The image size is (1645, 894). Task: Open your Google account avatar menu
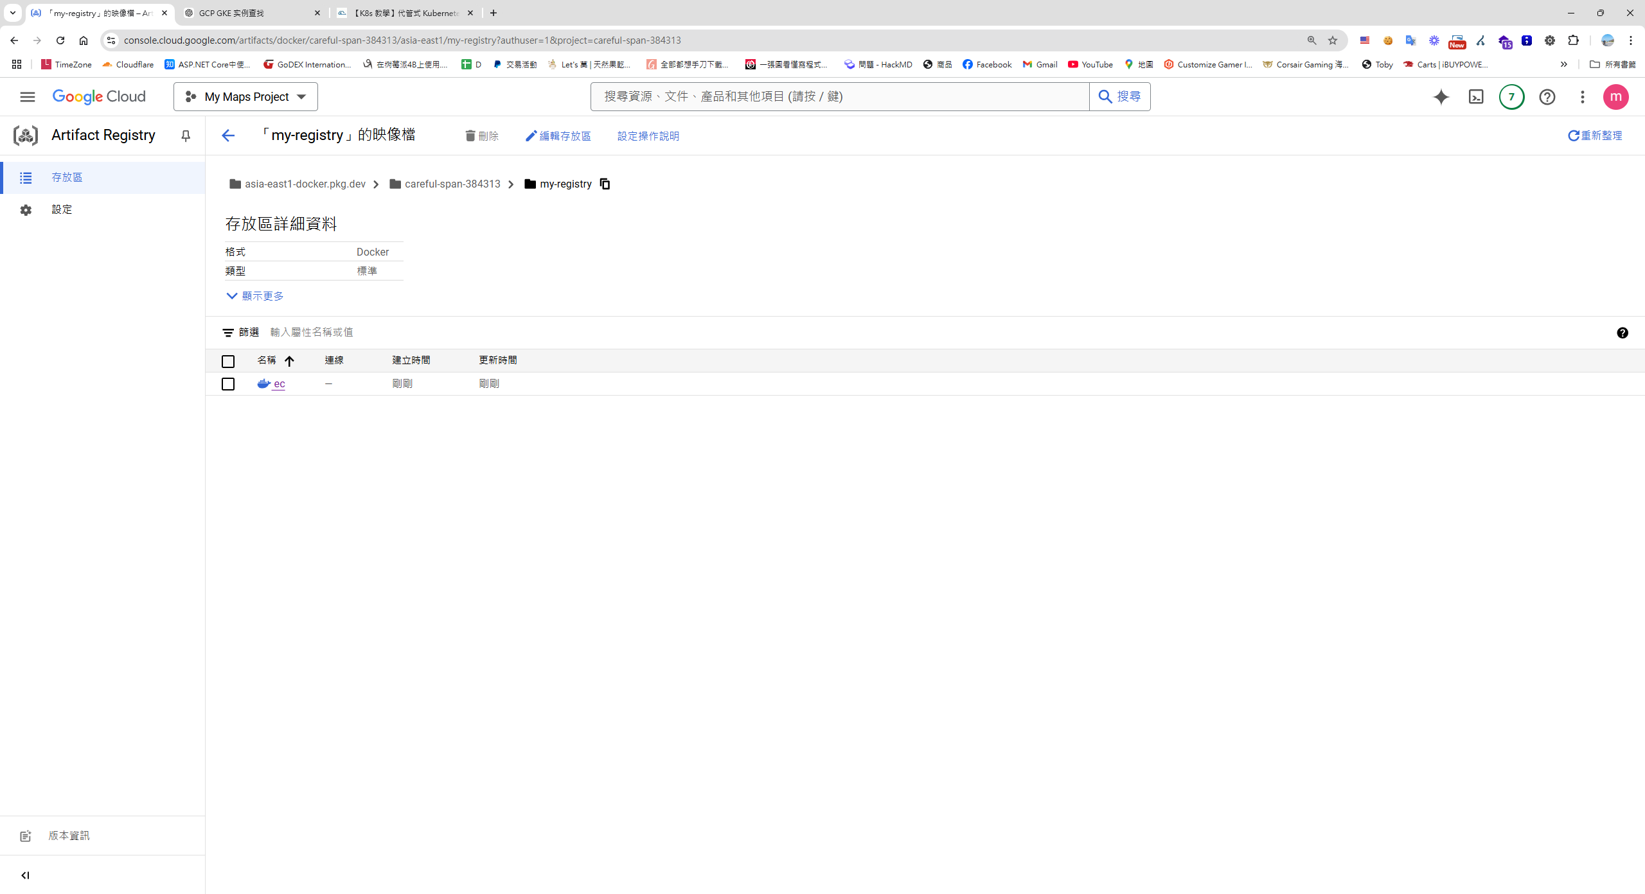pyautogui.click(x=1617, y=96)
